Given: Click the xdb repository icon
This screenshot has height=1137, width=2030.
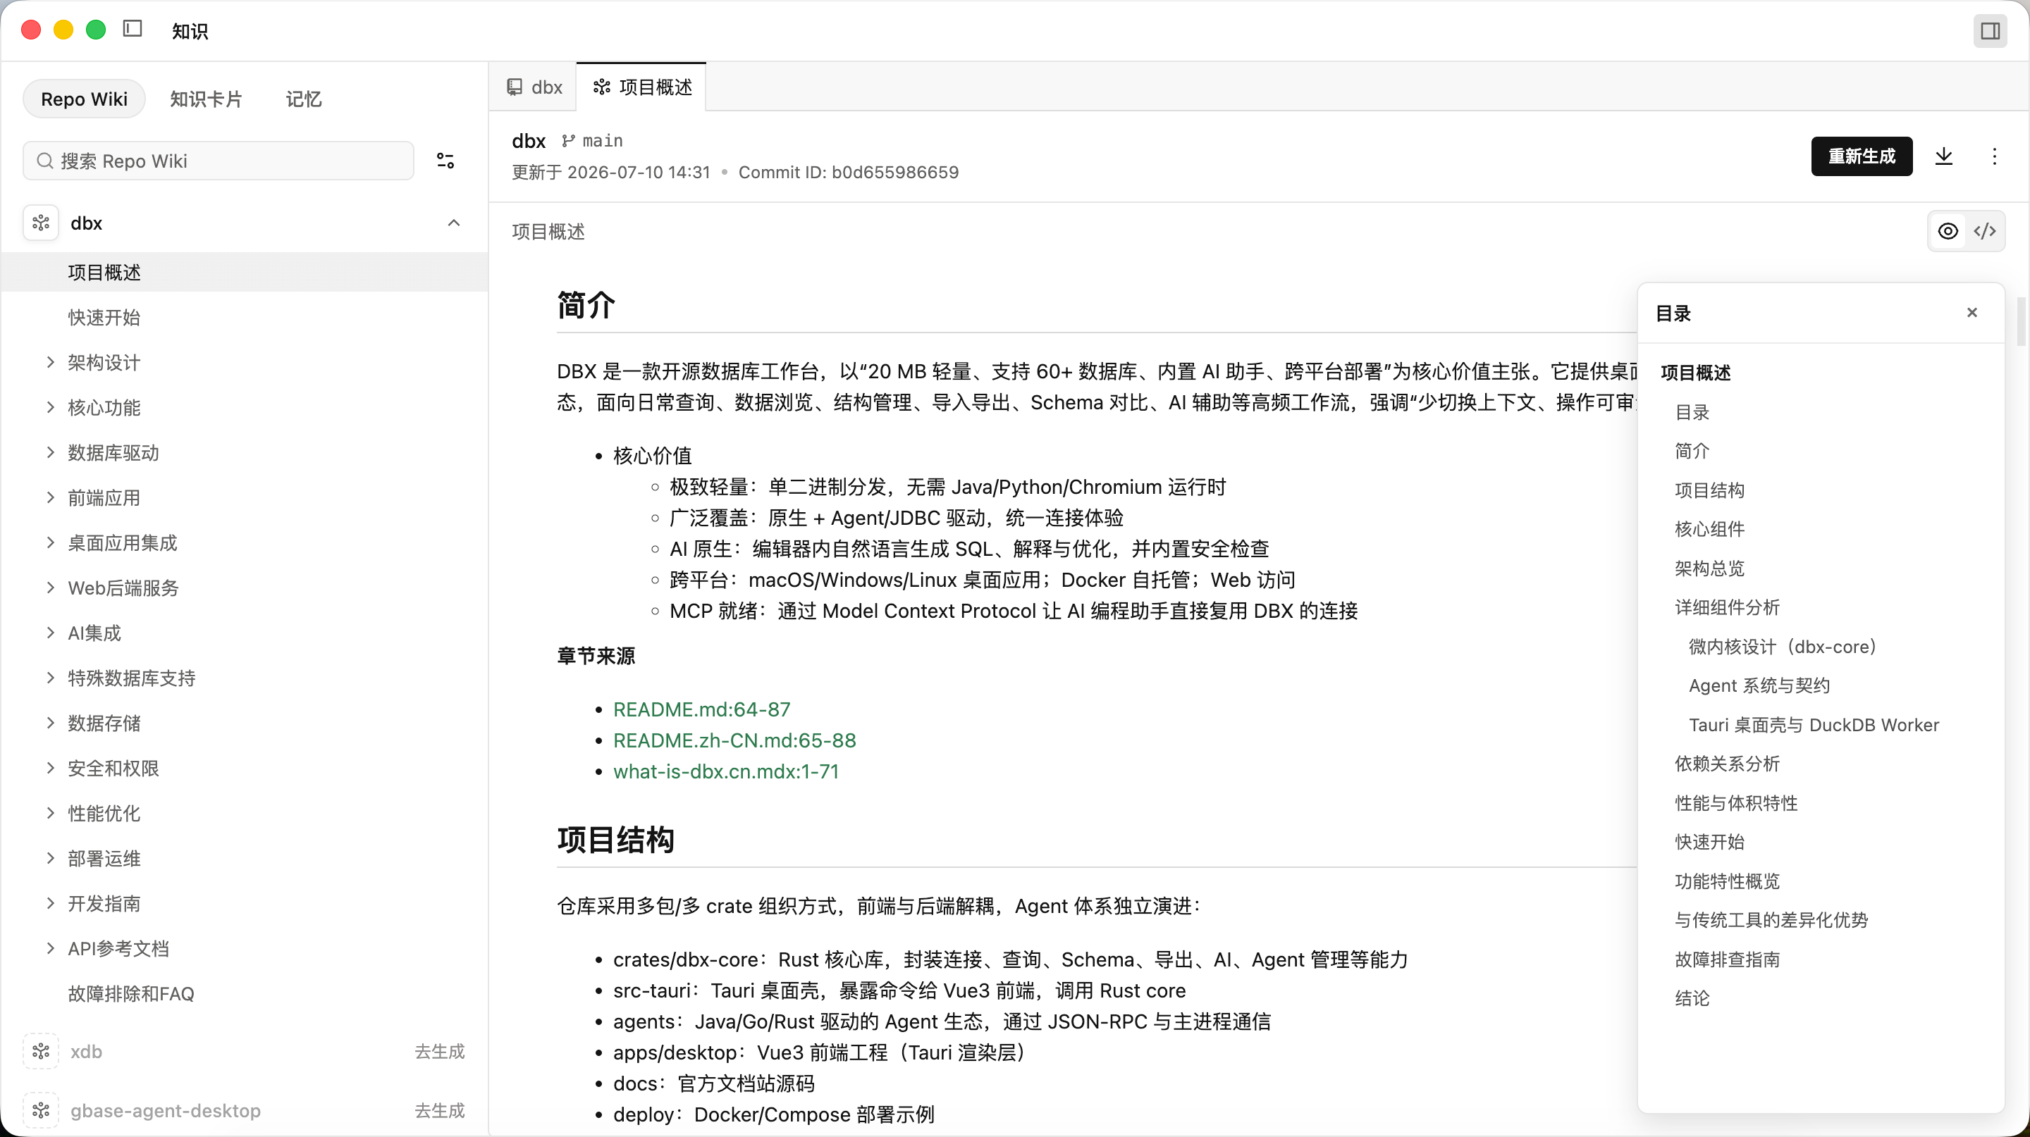Looking at the screenshot, I should [41, 1051].
